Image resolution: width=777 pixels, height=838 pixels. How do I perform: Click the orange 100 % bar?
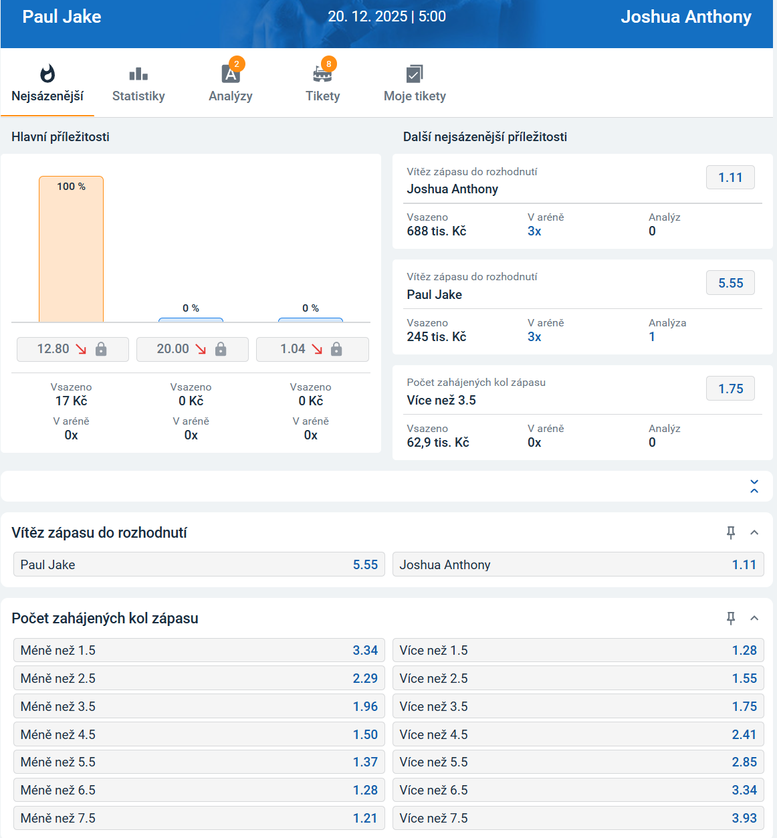click(71, 249)
